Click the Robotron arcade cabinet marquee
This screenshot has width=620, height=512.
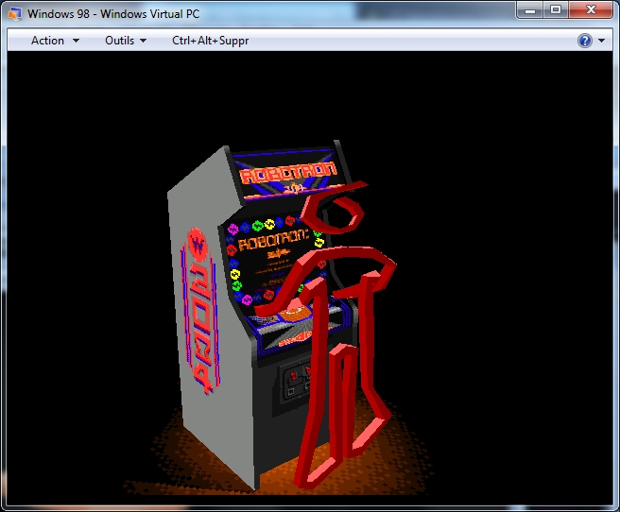tap(288, 174)
